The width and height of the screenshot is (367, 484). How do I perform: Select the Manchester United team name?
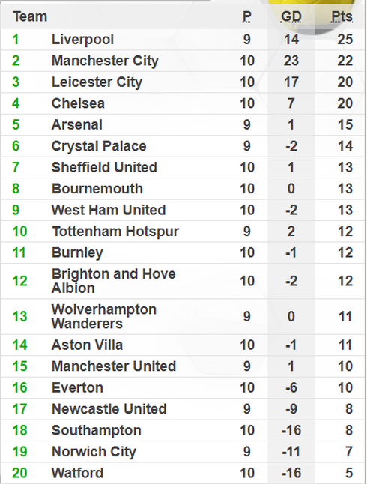point(114,366)
